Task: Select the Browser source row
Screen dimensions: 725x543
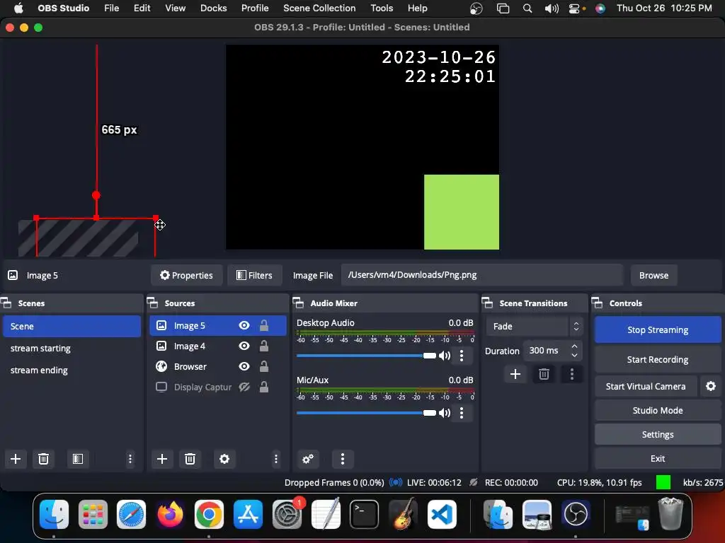Action: tap(218, 366)
